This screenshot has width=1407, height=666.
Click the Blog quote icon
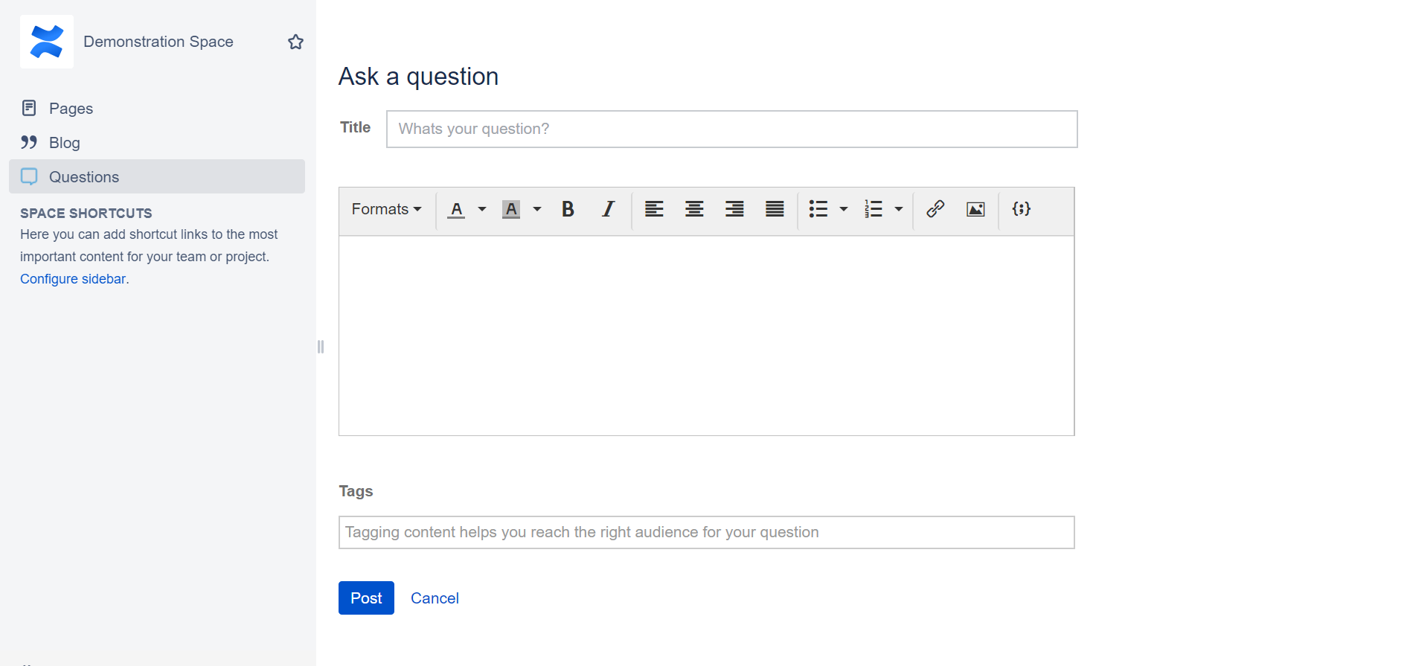pos(29,142)
